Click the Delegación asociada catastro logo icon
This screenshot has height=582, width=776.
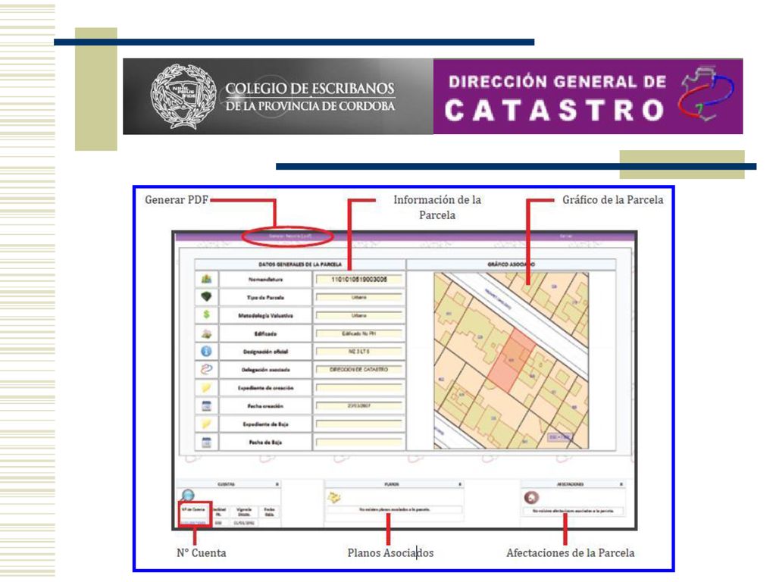click(x=206, y=369)
